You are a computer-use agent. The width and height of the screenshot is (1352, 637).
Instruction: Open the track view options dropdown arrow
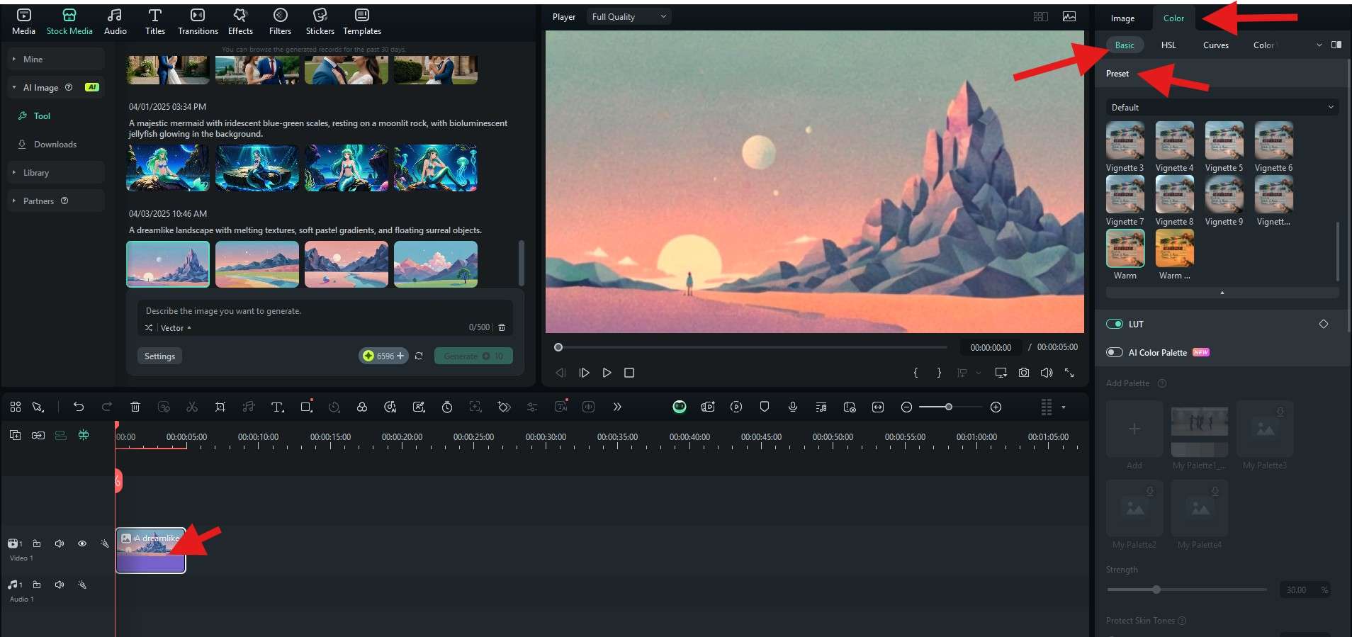[x=1063, y=407]
